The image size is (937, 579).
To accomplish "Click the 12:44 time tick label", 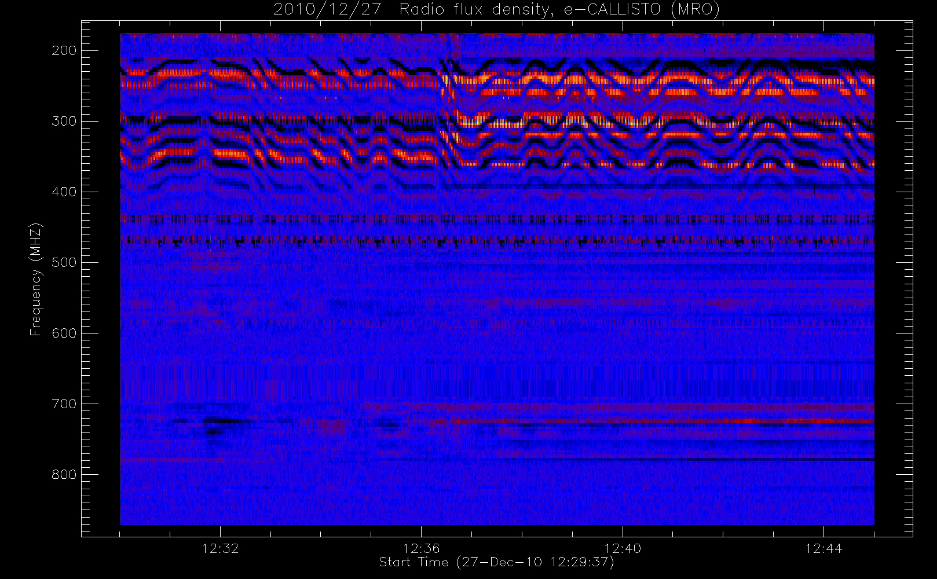I will tap(823, 548).
